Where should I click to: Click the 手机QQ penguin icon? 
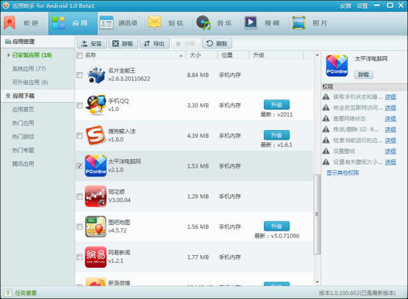[x=96, y=105]
